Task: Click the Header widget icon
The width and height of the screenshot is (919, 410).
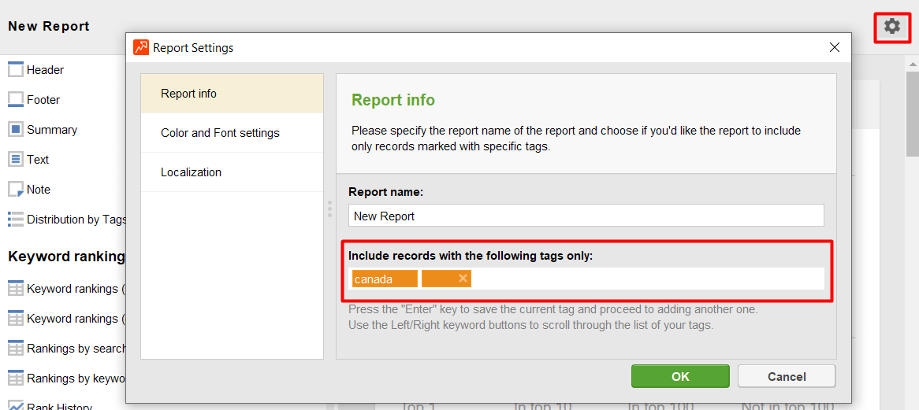Action: pyautogui.click(x=15, y=69)
